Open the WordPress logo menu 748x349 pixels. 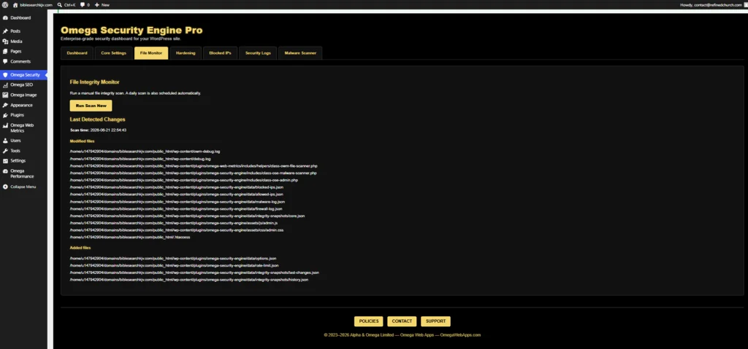pos(5,5)
